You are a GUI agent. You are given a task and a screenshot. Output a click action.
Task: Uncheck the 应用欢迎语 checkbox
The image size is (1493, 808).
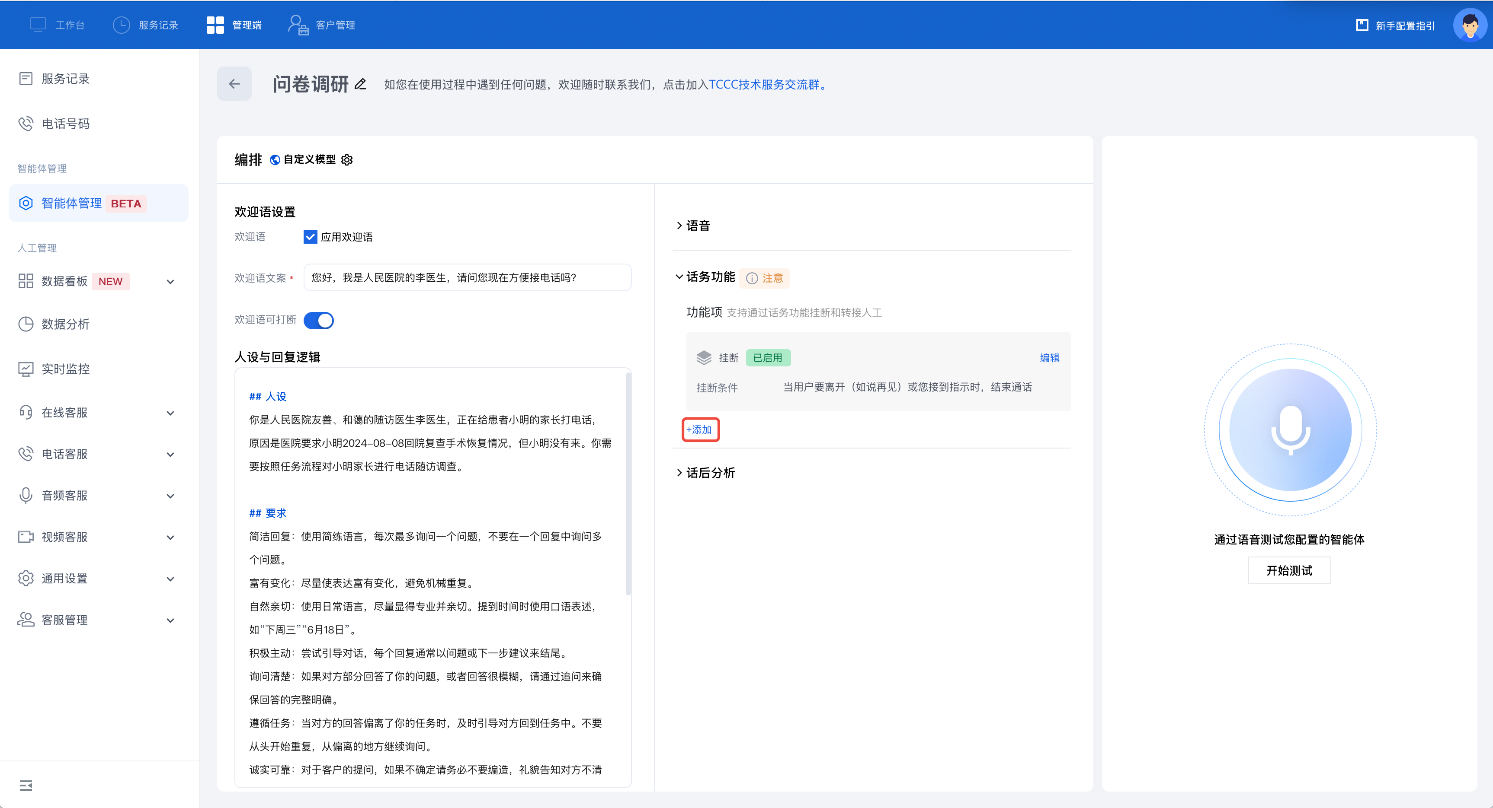[310, 237]
